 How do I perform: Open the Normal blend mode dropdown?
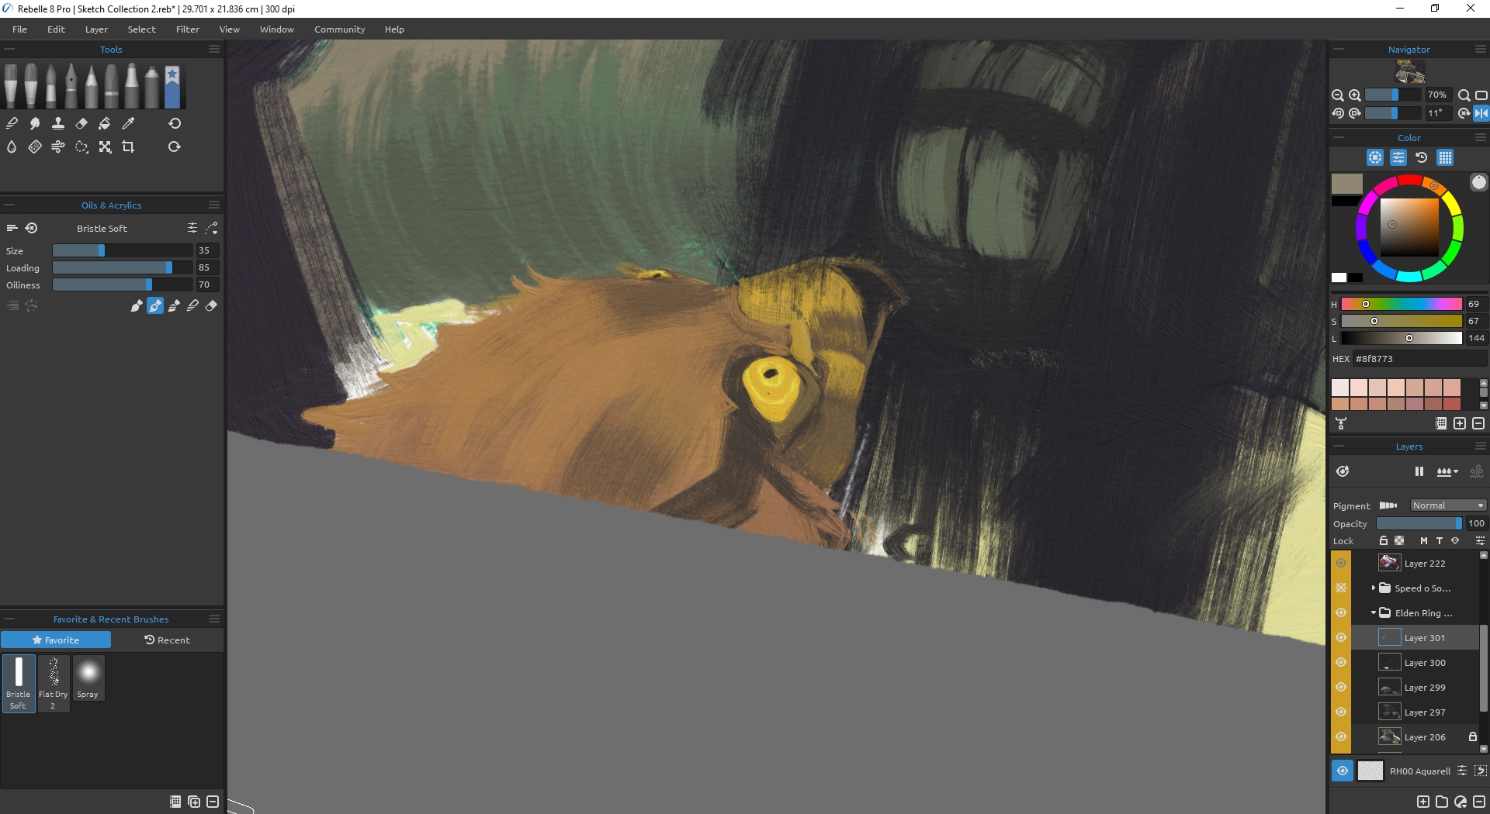1447,505
